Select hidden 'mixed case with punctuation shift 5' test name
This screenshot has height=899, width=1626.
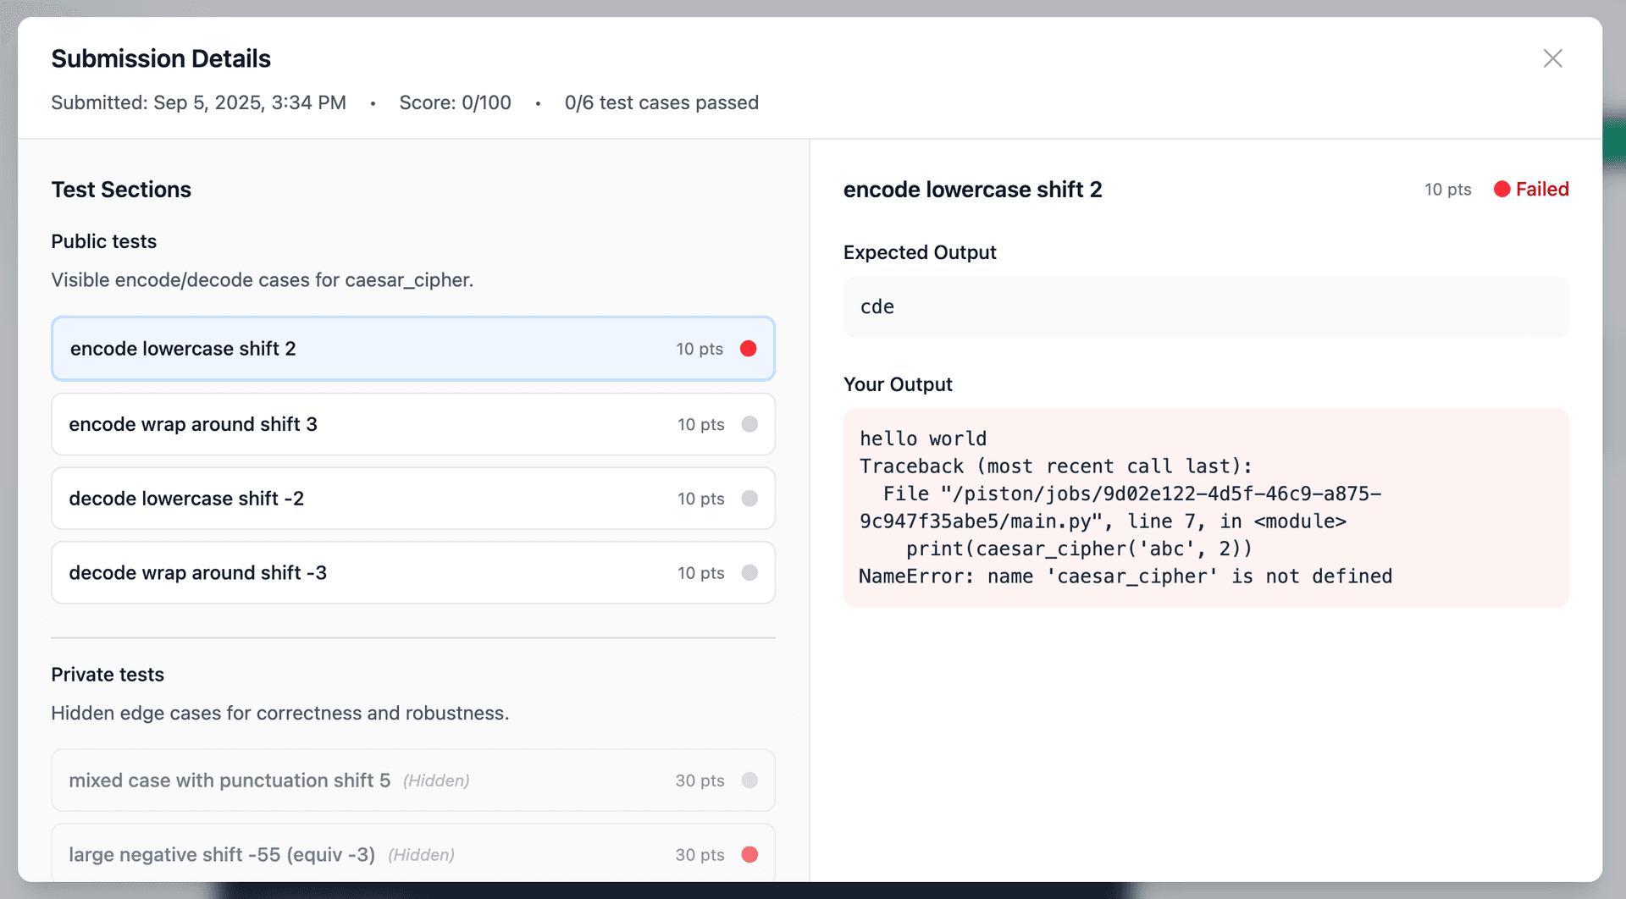pyautogui.click(x=230, y=780)
